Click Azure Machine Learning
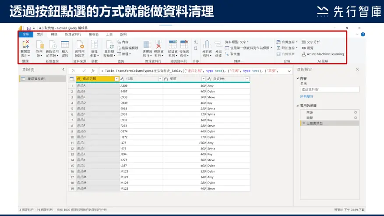 coord(323,54)
